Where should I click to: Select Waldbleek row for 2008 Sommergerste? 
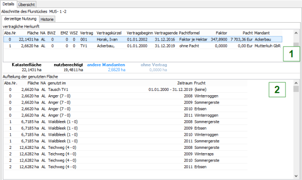tap(126, 122)
